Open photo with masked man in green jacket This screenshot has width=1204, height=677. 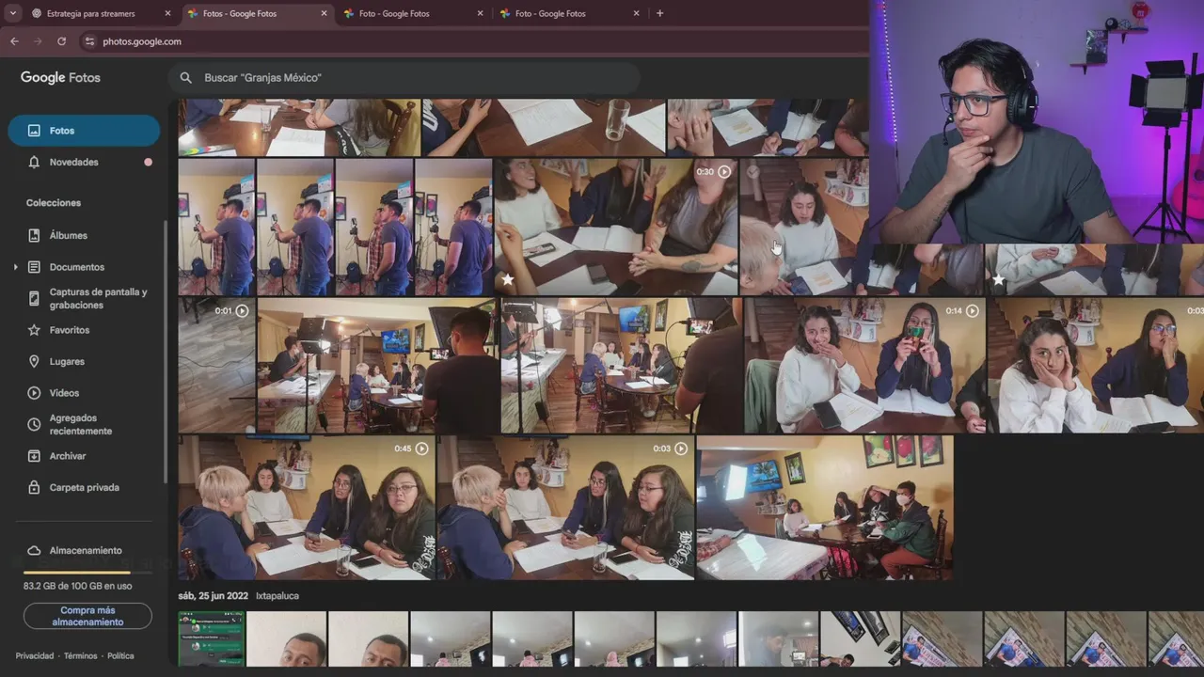click(x=825, y=508)
